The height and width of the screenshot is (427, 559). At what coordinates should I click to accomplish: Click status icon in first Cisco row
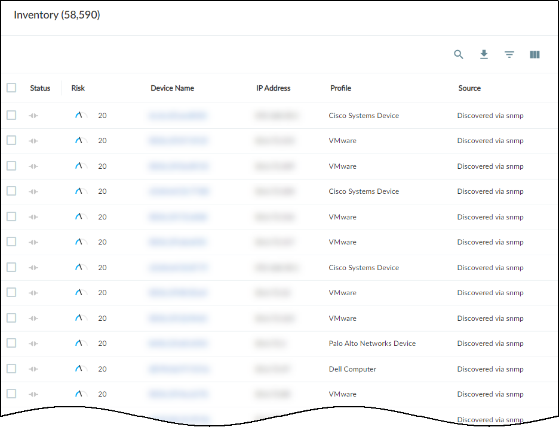[33, 116]
